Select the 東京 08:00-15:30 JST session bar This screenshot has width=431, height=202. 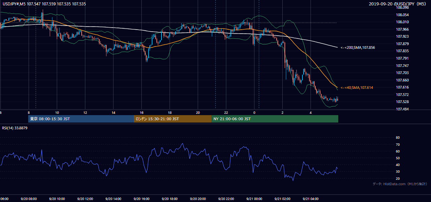tap(81, 119)
